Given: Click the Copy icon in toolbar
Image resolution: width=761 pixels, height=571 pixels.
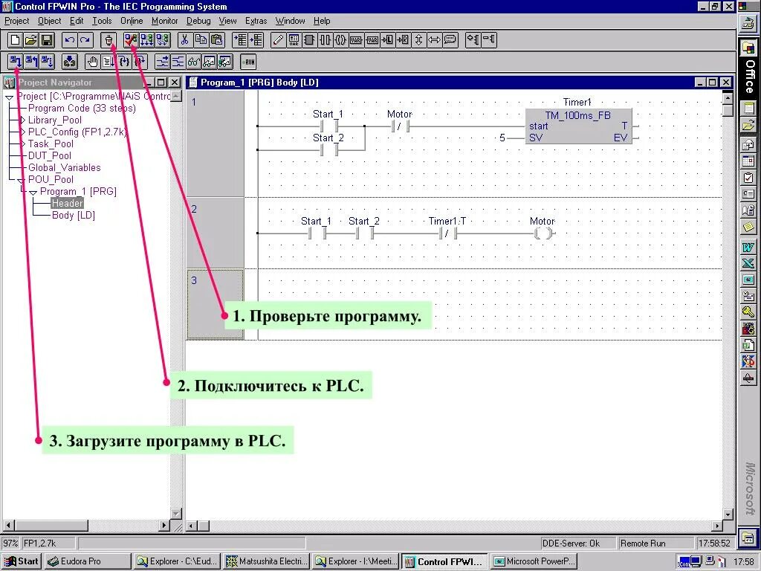Looking at the screenshot, I should tap(201, 40).
